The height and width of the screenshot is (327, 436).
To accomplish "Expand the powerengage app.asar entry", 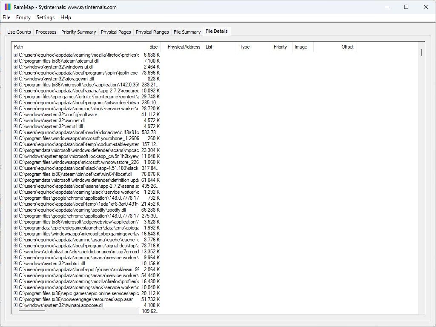I will pyautogui.click(x=16, y=299).
